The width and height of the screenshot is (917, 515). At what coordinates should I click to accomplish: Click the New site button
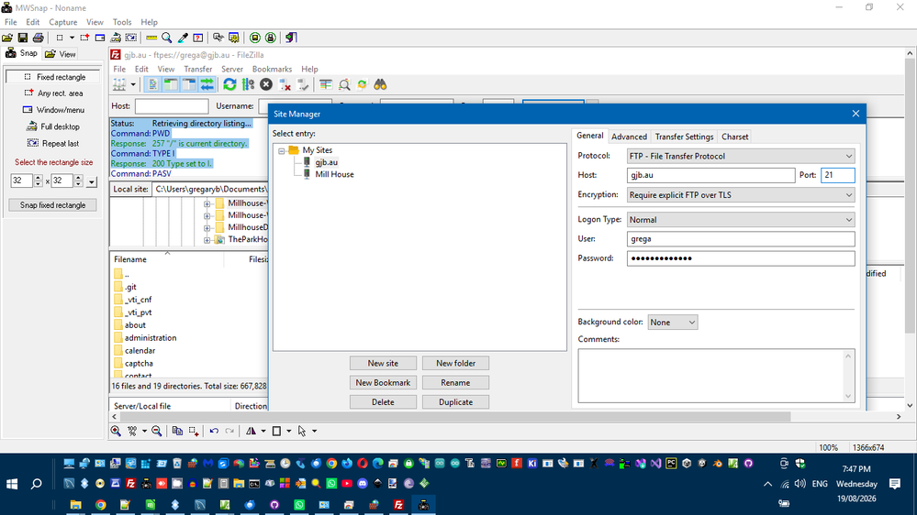tap(383, 363)
